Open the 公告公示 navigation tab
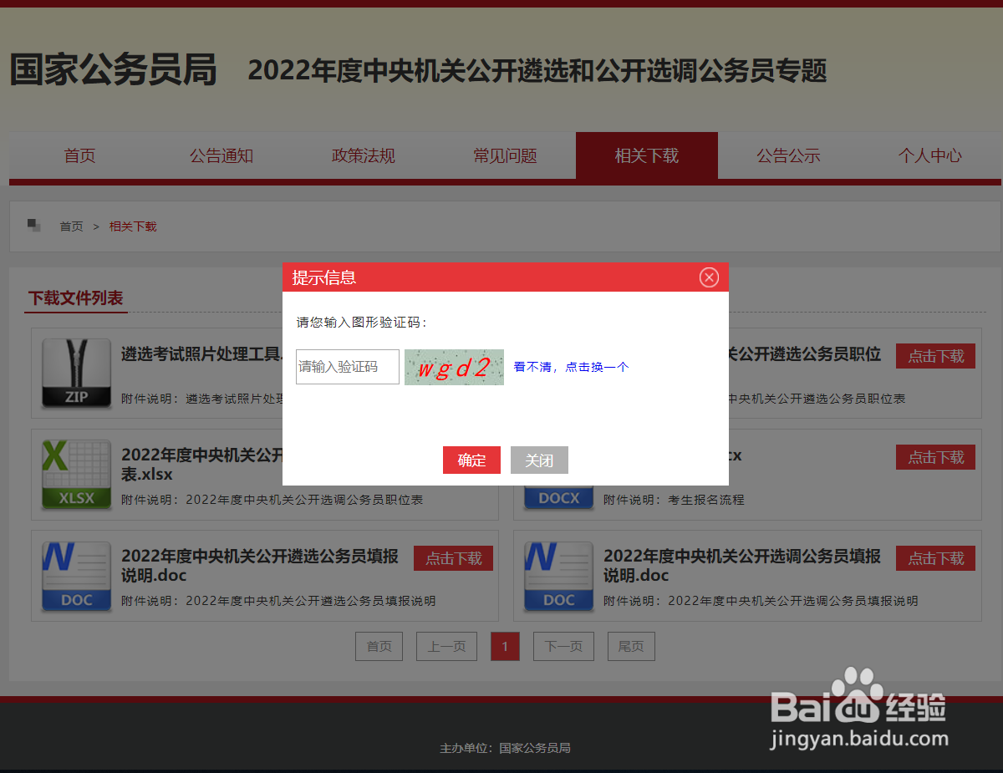Viewport: 1003px width, 773px height. pyautogui.click(x=788, y=155)
